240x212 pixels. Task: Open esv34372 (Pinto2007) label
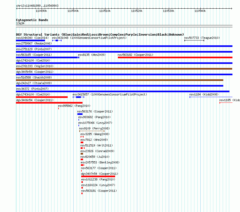pyautogui.click(x=32, y=89)
